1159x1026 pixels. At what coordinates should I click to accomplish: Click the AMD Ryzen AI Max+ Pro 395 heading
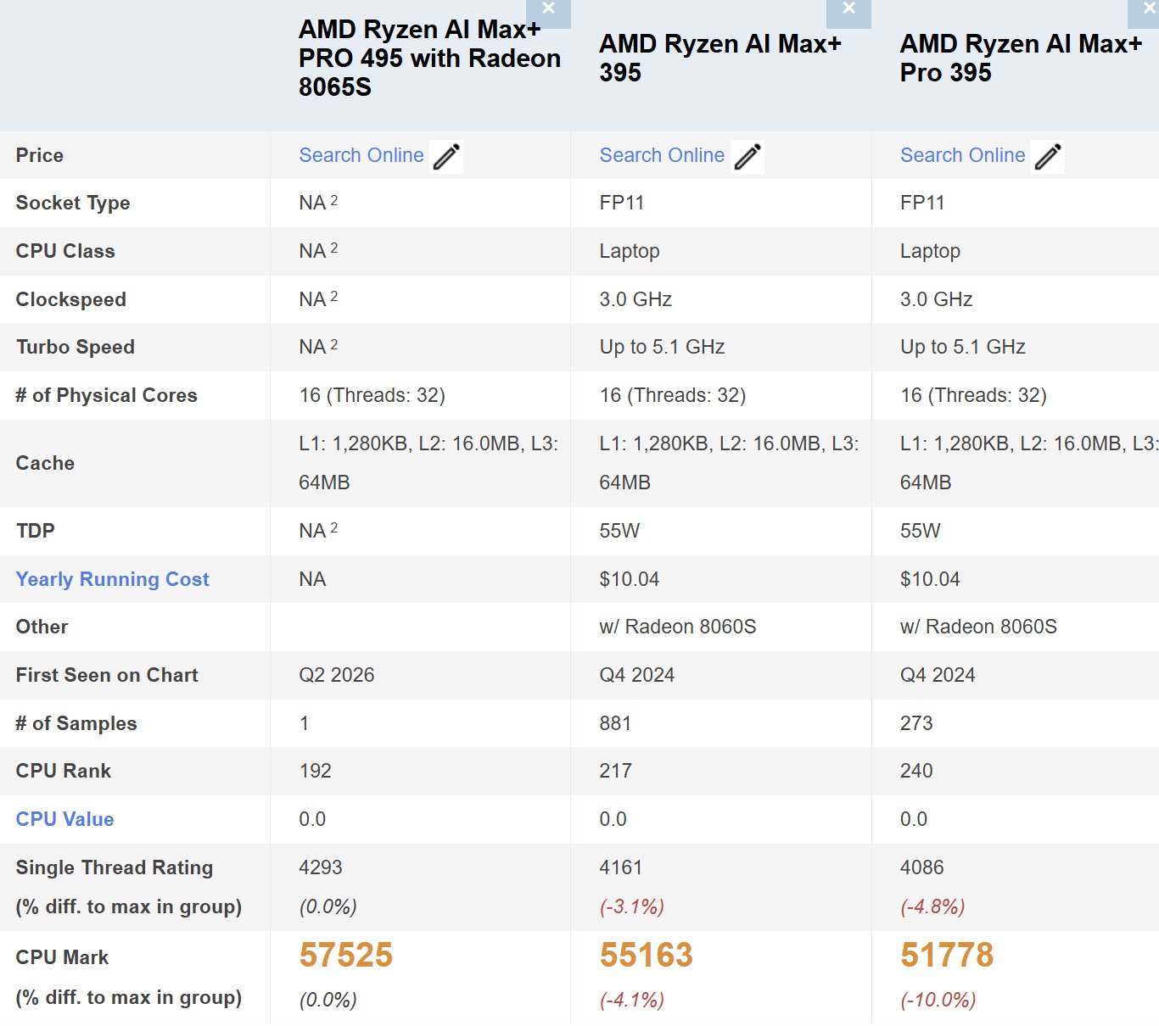pos(1022,58)
